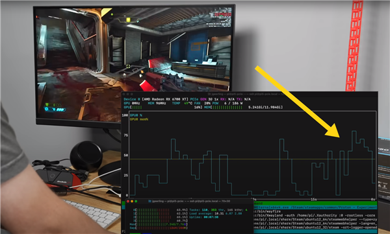Click the 'TEMP 49°C' reading

point(182,103)
